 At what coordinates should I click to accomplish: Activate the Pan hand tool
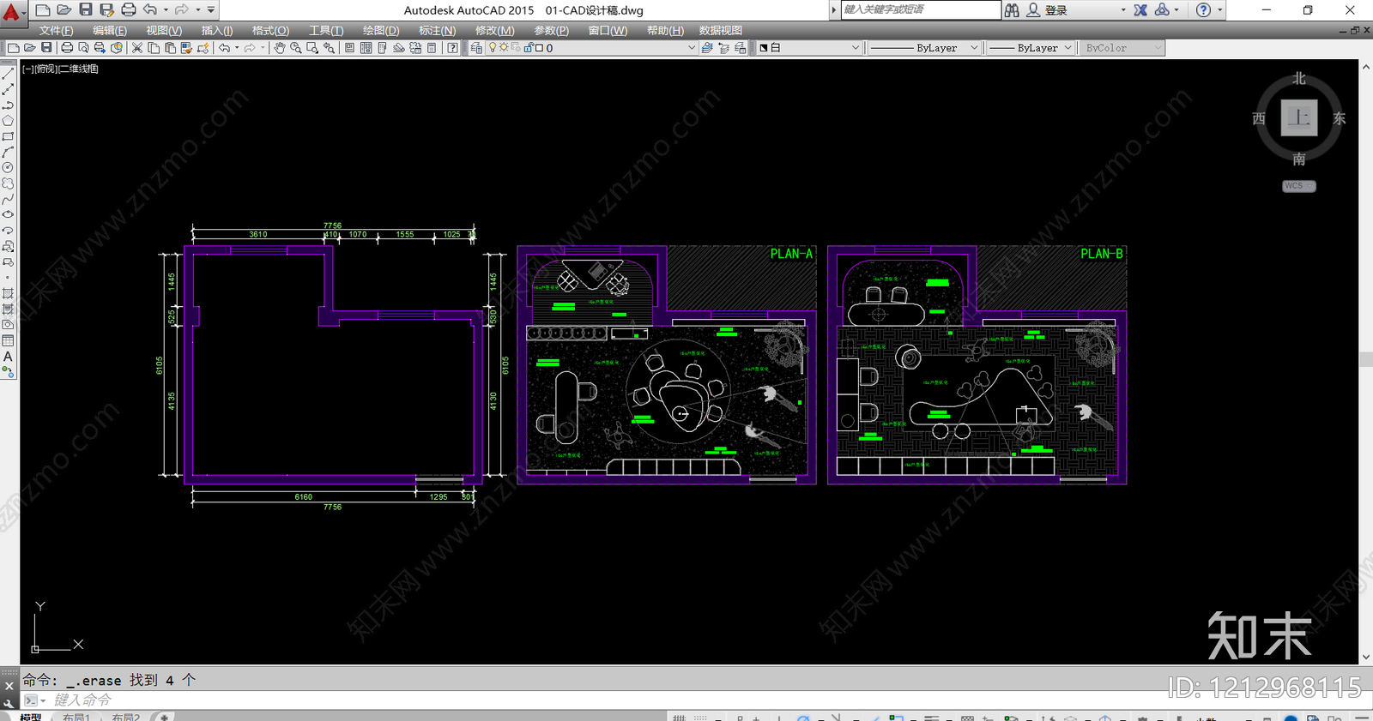point(280,48)
